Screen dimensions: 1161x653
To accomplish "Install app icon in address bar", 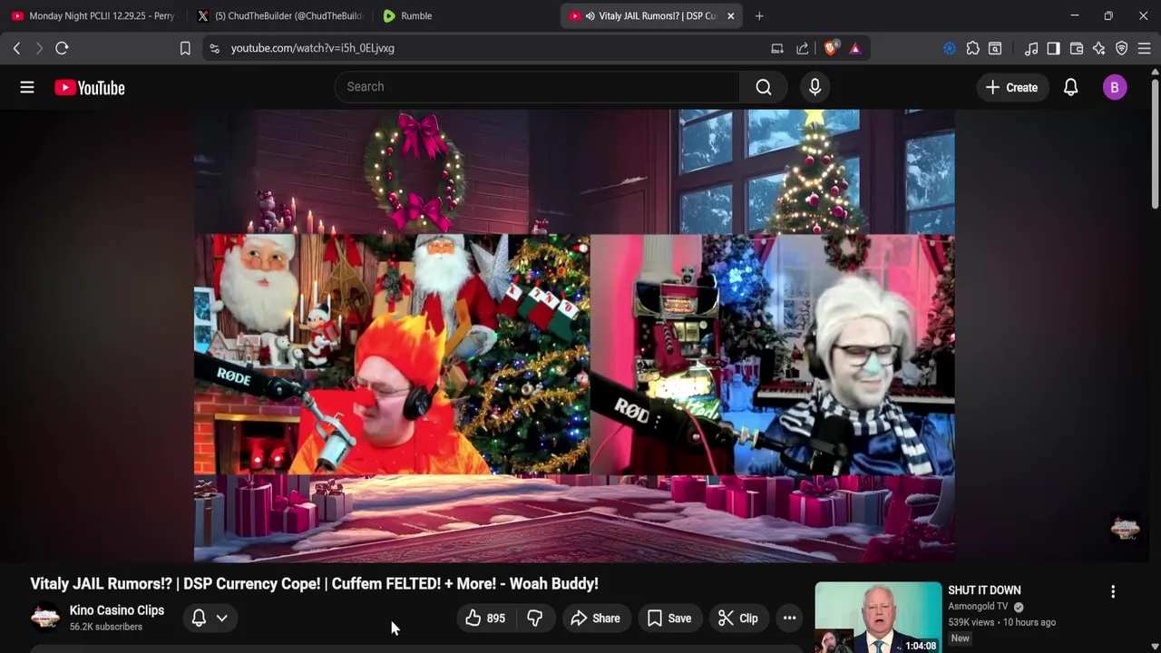I will click(x=777, y=48).
